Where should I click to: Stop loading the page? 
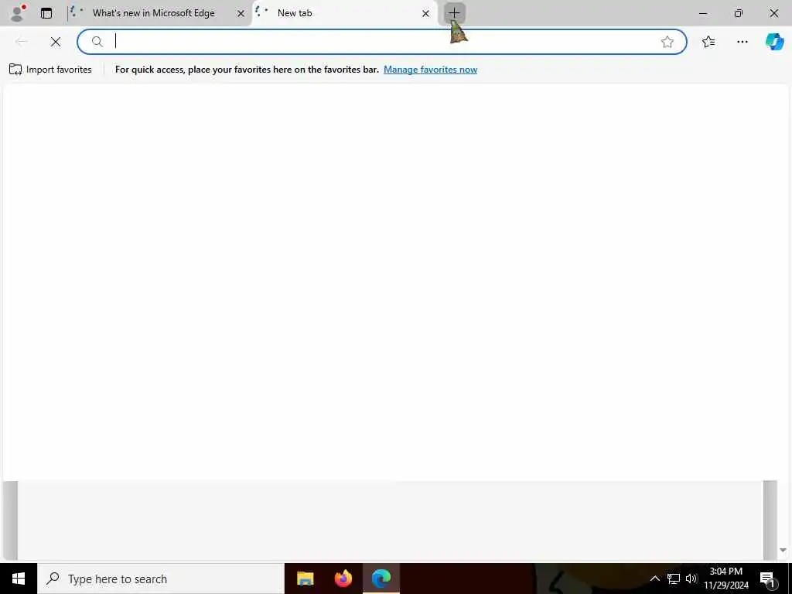[56, 42]
